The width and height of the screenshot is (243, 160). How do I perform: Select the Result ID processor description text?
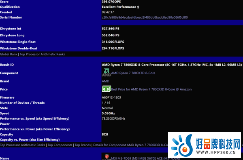tap(172, 65)
